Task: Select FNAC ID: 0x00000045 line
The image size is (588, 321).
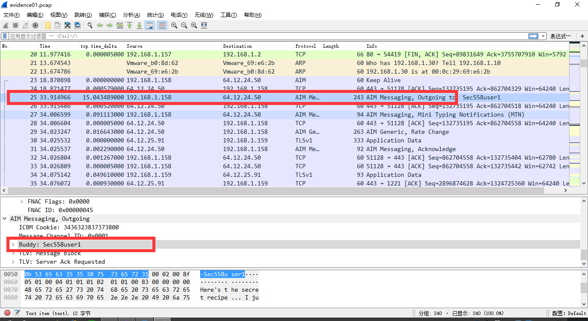Action: coord(60,210)
